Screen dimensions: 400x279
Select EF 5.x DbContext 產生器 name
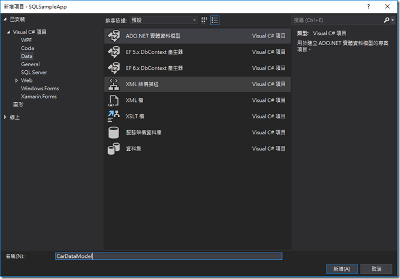coord(154,52)
